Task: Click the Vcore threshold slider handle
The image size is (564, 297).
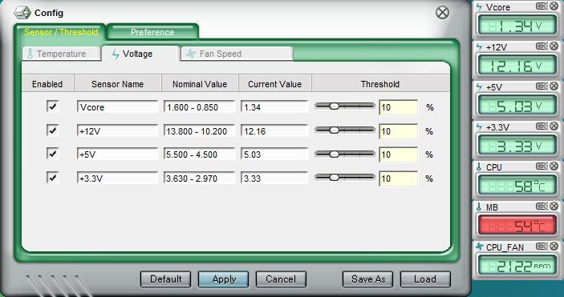Action: (335, 106)
